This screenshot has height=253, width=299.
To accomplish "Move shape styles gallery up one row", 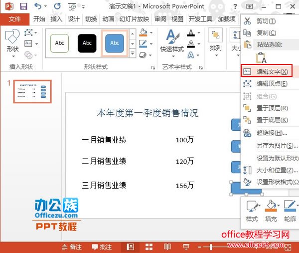I will [x=133, y=34].
